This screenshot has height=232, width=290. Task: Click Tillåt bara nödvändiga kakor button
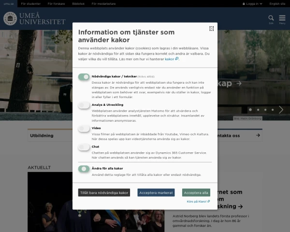104,192
